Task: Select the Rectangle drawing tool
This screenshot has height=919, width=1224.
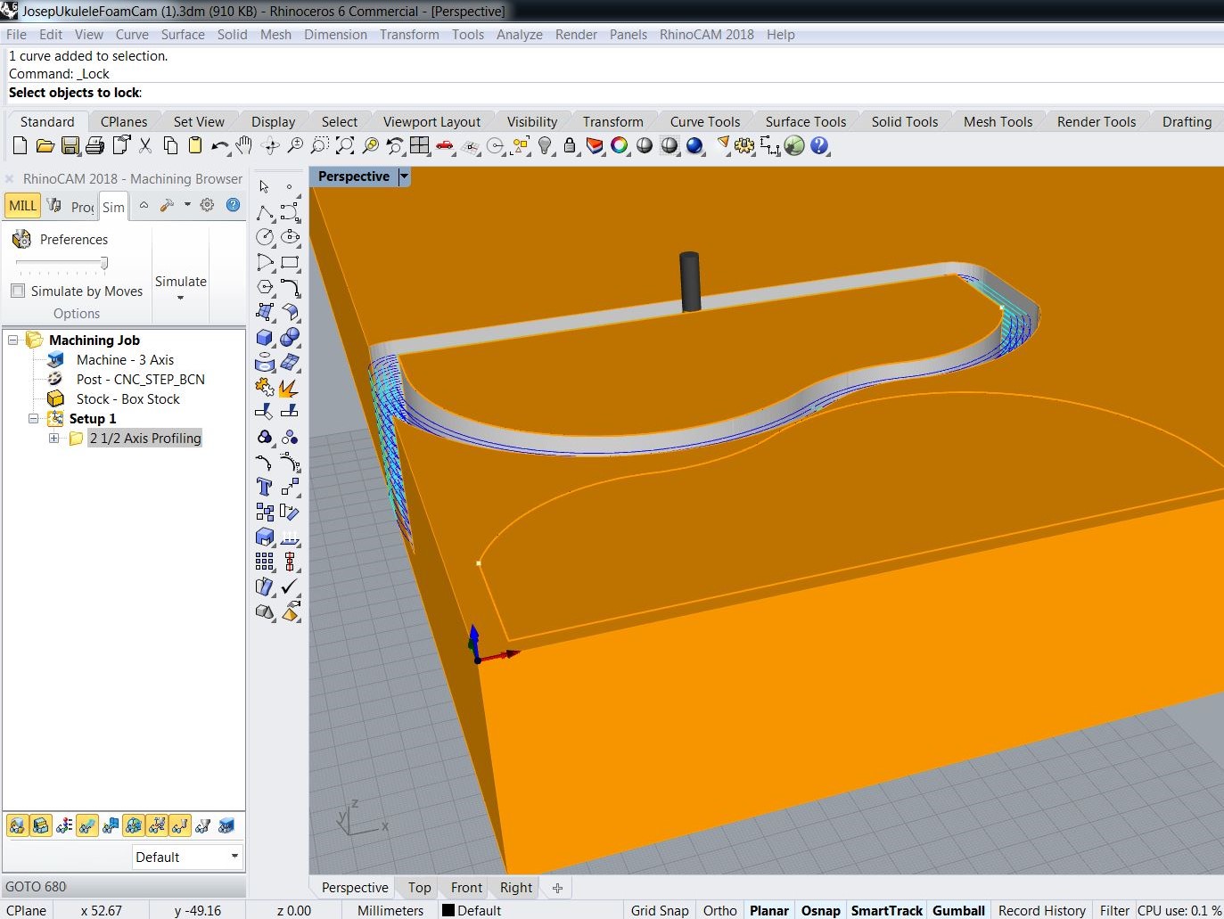Action: coord(290,263)
